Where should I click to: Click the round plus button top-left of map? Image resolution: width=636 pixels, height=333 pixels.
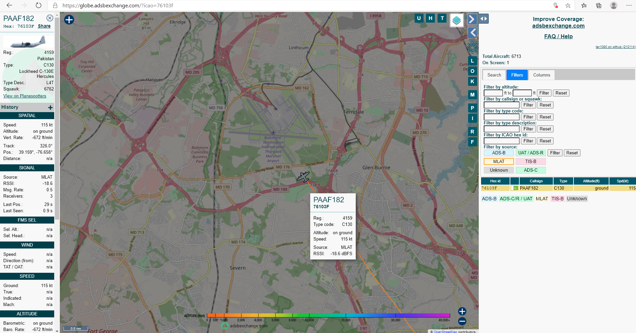click(x=69, y=20)
